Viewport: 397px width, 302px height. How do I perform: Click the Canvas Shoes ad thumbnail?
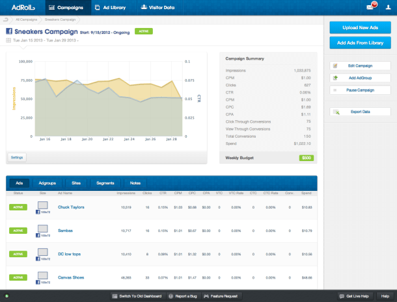pos(43,275)
